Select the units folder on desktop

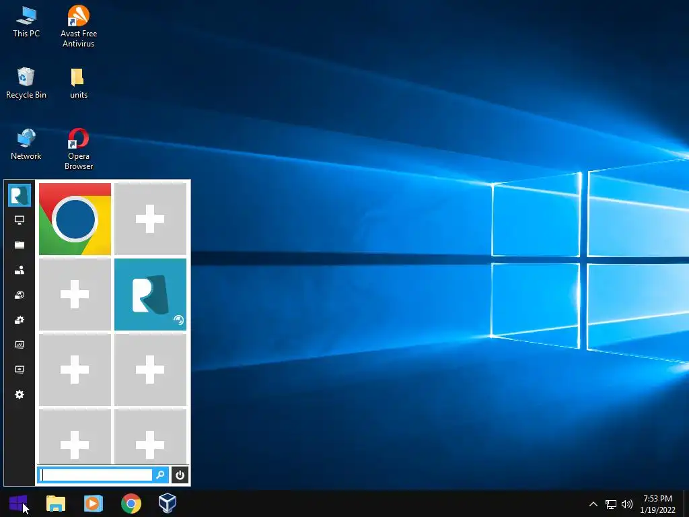[x=79, y=83]
